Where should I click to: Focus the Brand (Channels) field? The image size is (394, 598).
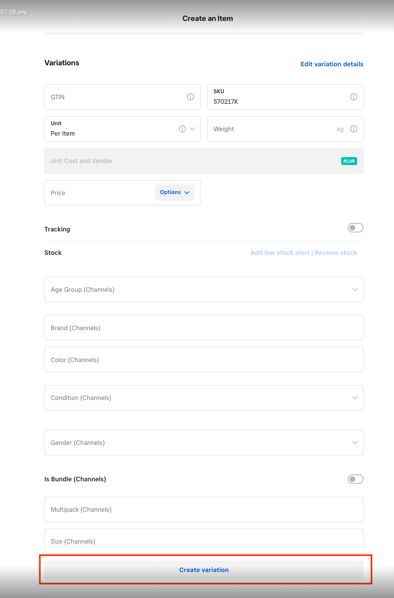click(x=203, y=328)
